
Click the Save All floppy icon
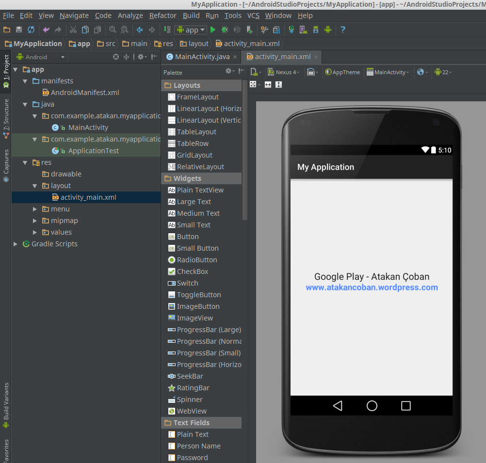click(x=19, y=30)
